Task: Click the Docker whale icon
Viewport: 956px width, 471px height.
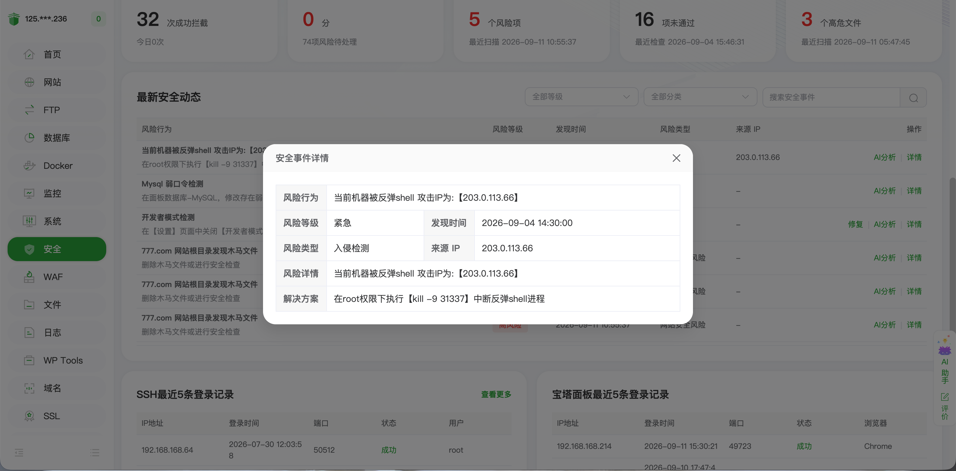Action: [29, 166]
